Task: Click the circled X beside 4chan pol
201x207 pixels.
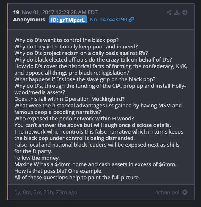Action: tap(185, 192)
